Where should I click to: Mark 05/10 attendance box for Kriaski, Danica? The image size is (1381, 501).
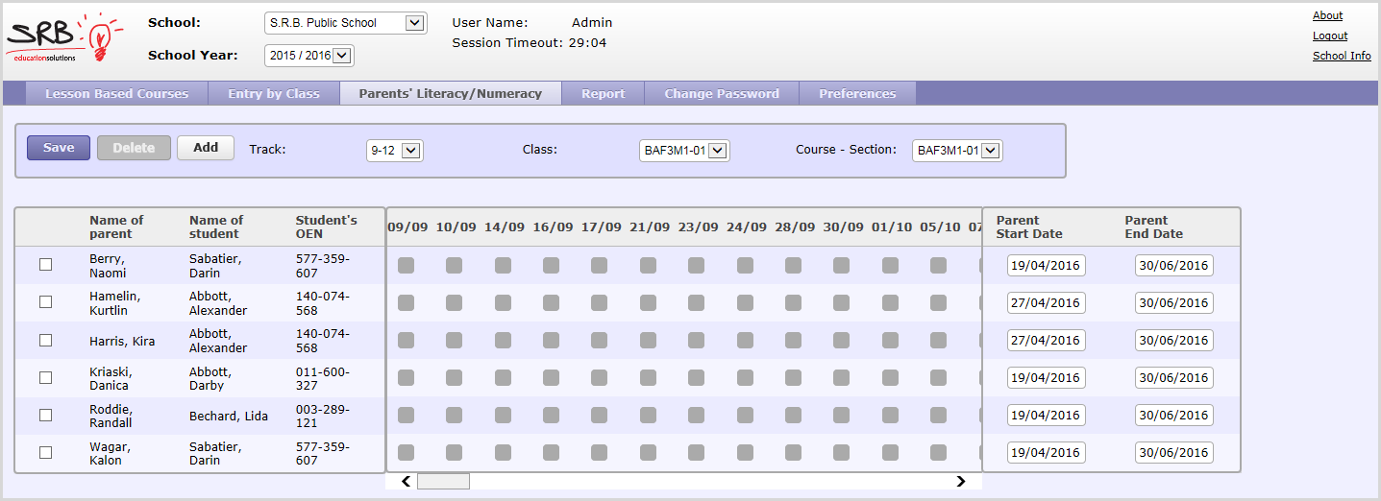[x=938, y=378]
